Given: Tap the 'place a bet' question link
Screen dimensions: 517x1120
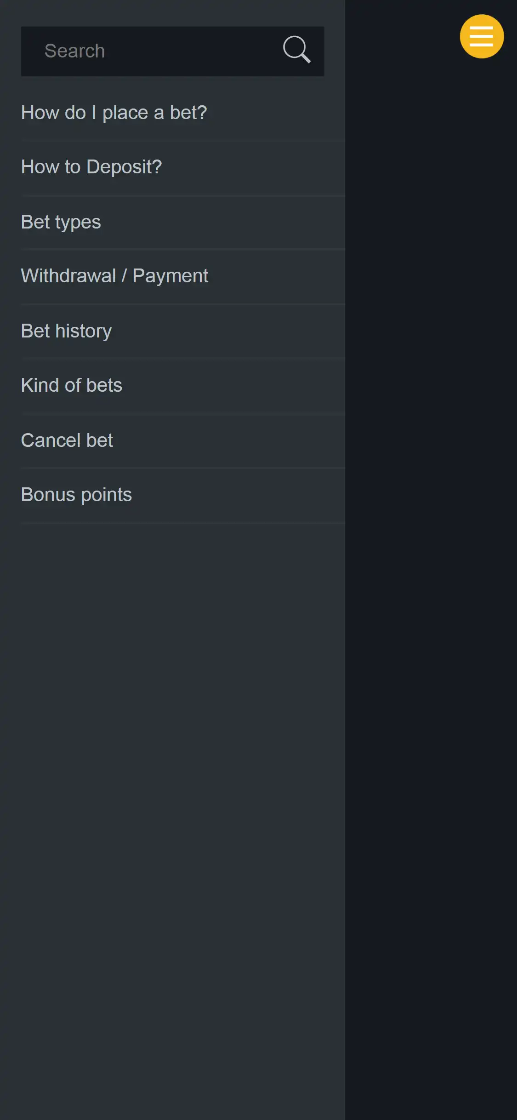Looking at the screenshot, I should click(114, 113).
